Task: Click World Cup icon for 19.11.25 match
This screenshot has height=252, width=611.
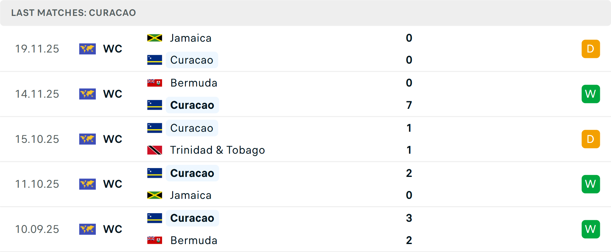Action: pos(88,49)
